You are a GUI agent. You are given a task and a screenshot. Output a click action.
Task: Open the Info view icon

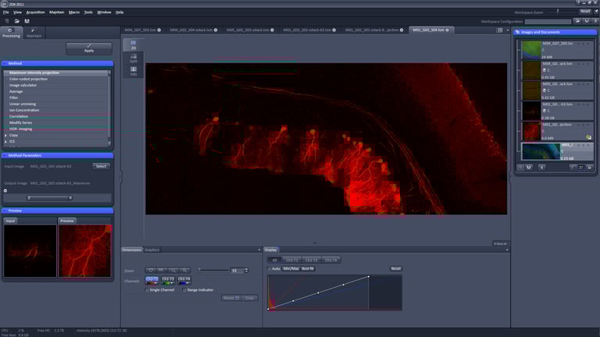click(133, 71)
